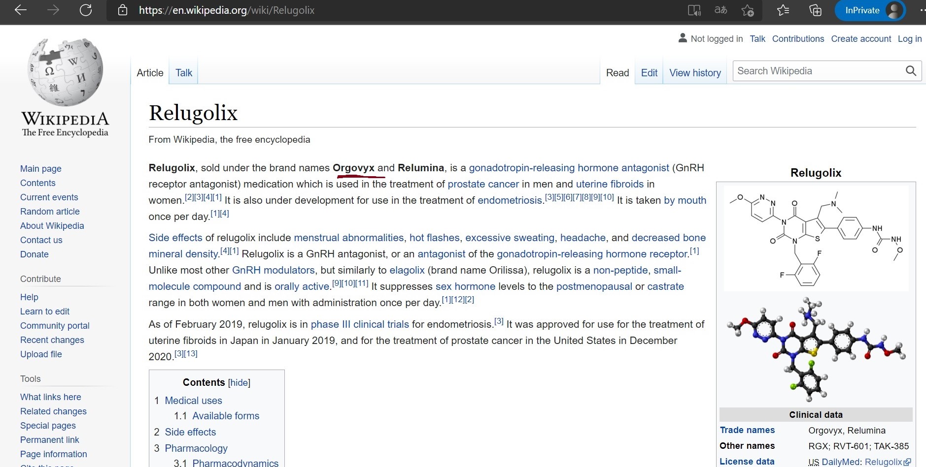Open Related changes link
This screenshot has height=467, width=926.
tap(53, 411)
